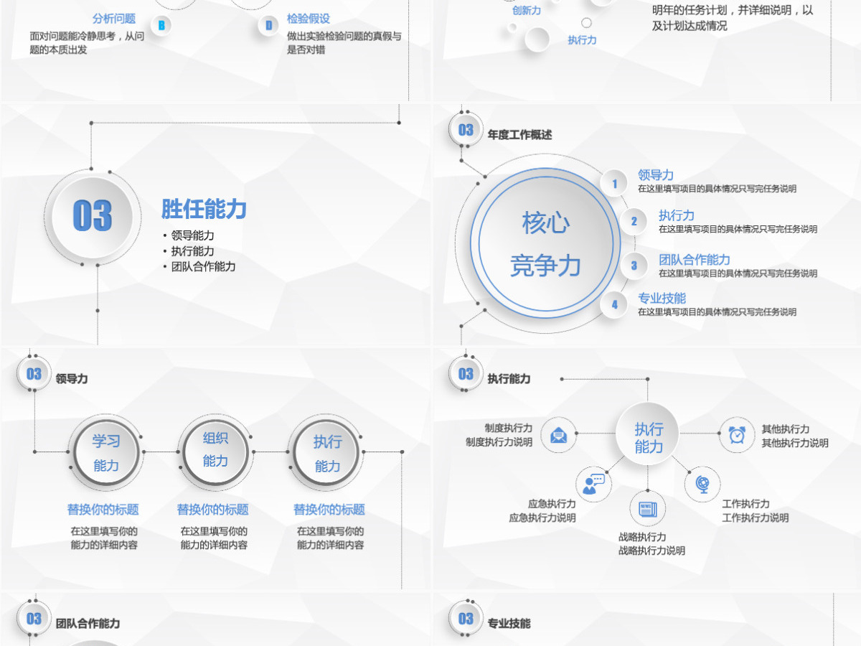Click the 学习能力 ring circle
This screenshot has height=646, width=861.
105,453
